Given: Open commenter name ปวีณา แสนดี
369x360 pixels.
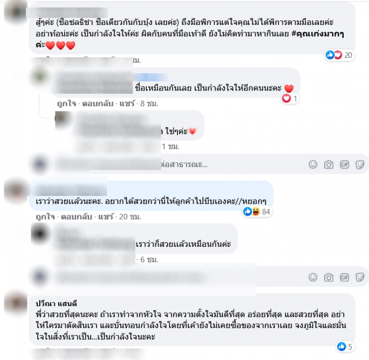Looking at the screenshot, I should 56,304.
